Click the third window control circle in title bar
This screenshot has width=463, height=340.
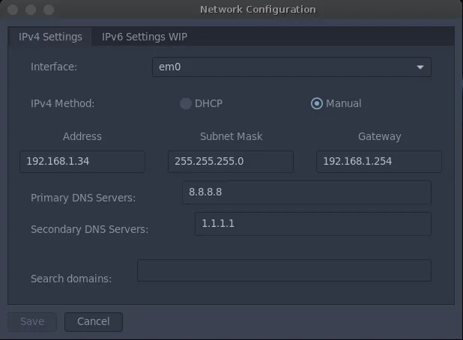pos(49,10)
